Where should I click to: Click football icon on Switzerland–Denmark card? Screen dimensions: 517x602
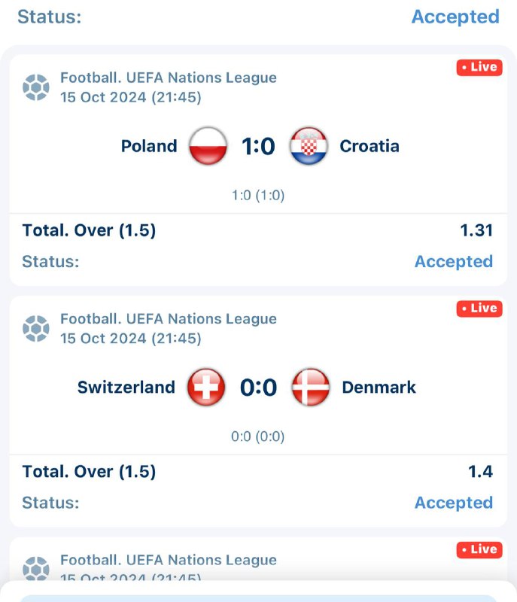(35, 329)
